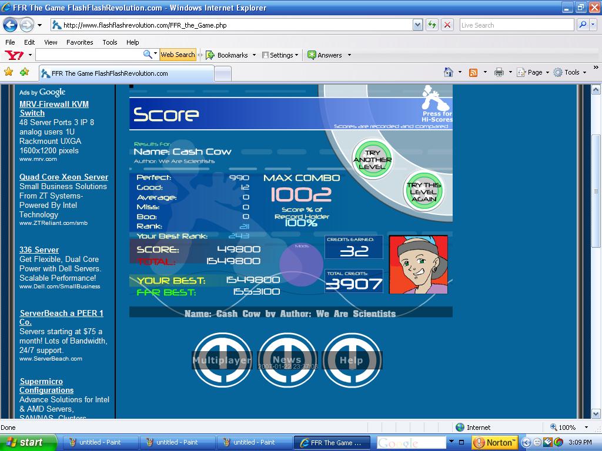This screenshot has width=602, height=451.
Task: Click the printer icon in toolbar
Action: pos(499,72)
